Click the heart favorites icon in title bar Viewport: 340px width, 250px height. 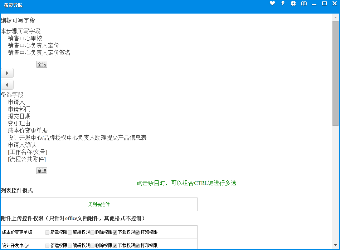[x=272, y=4]
